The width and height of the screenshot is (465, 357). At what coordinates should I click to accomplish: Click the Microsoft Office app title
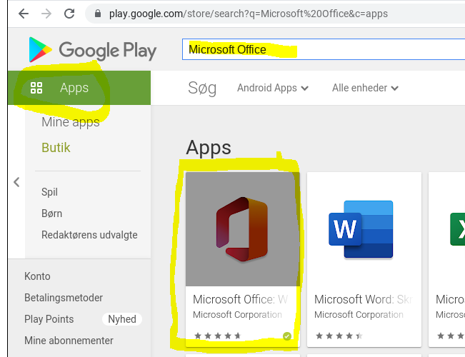tap(240, 299)
